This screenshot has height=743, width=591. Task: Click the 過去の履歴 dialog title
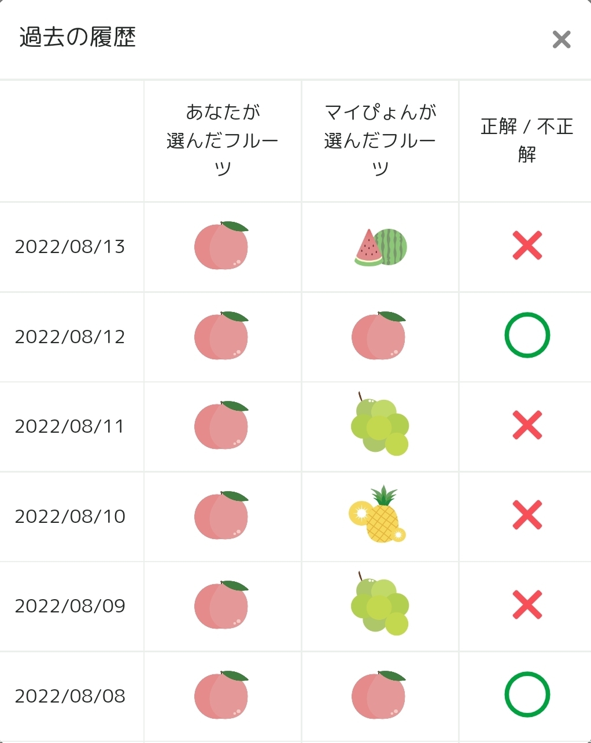coord(77,38)
